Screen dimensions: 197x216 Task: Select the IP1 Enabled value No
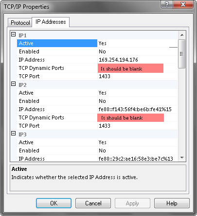click(x=138, y=51)
